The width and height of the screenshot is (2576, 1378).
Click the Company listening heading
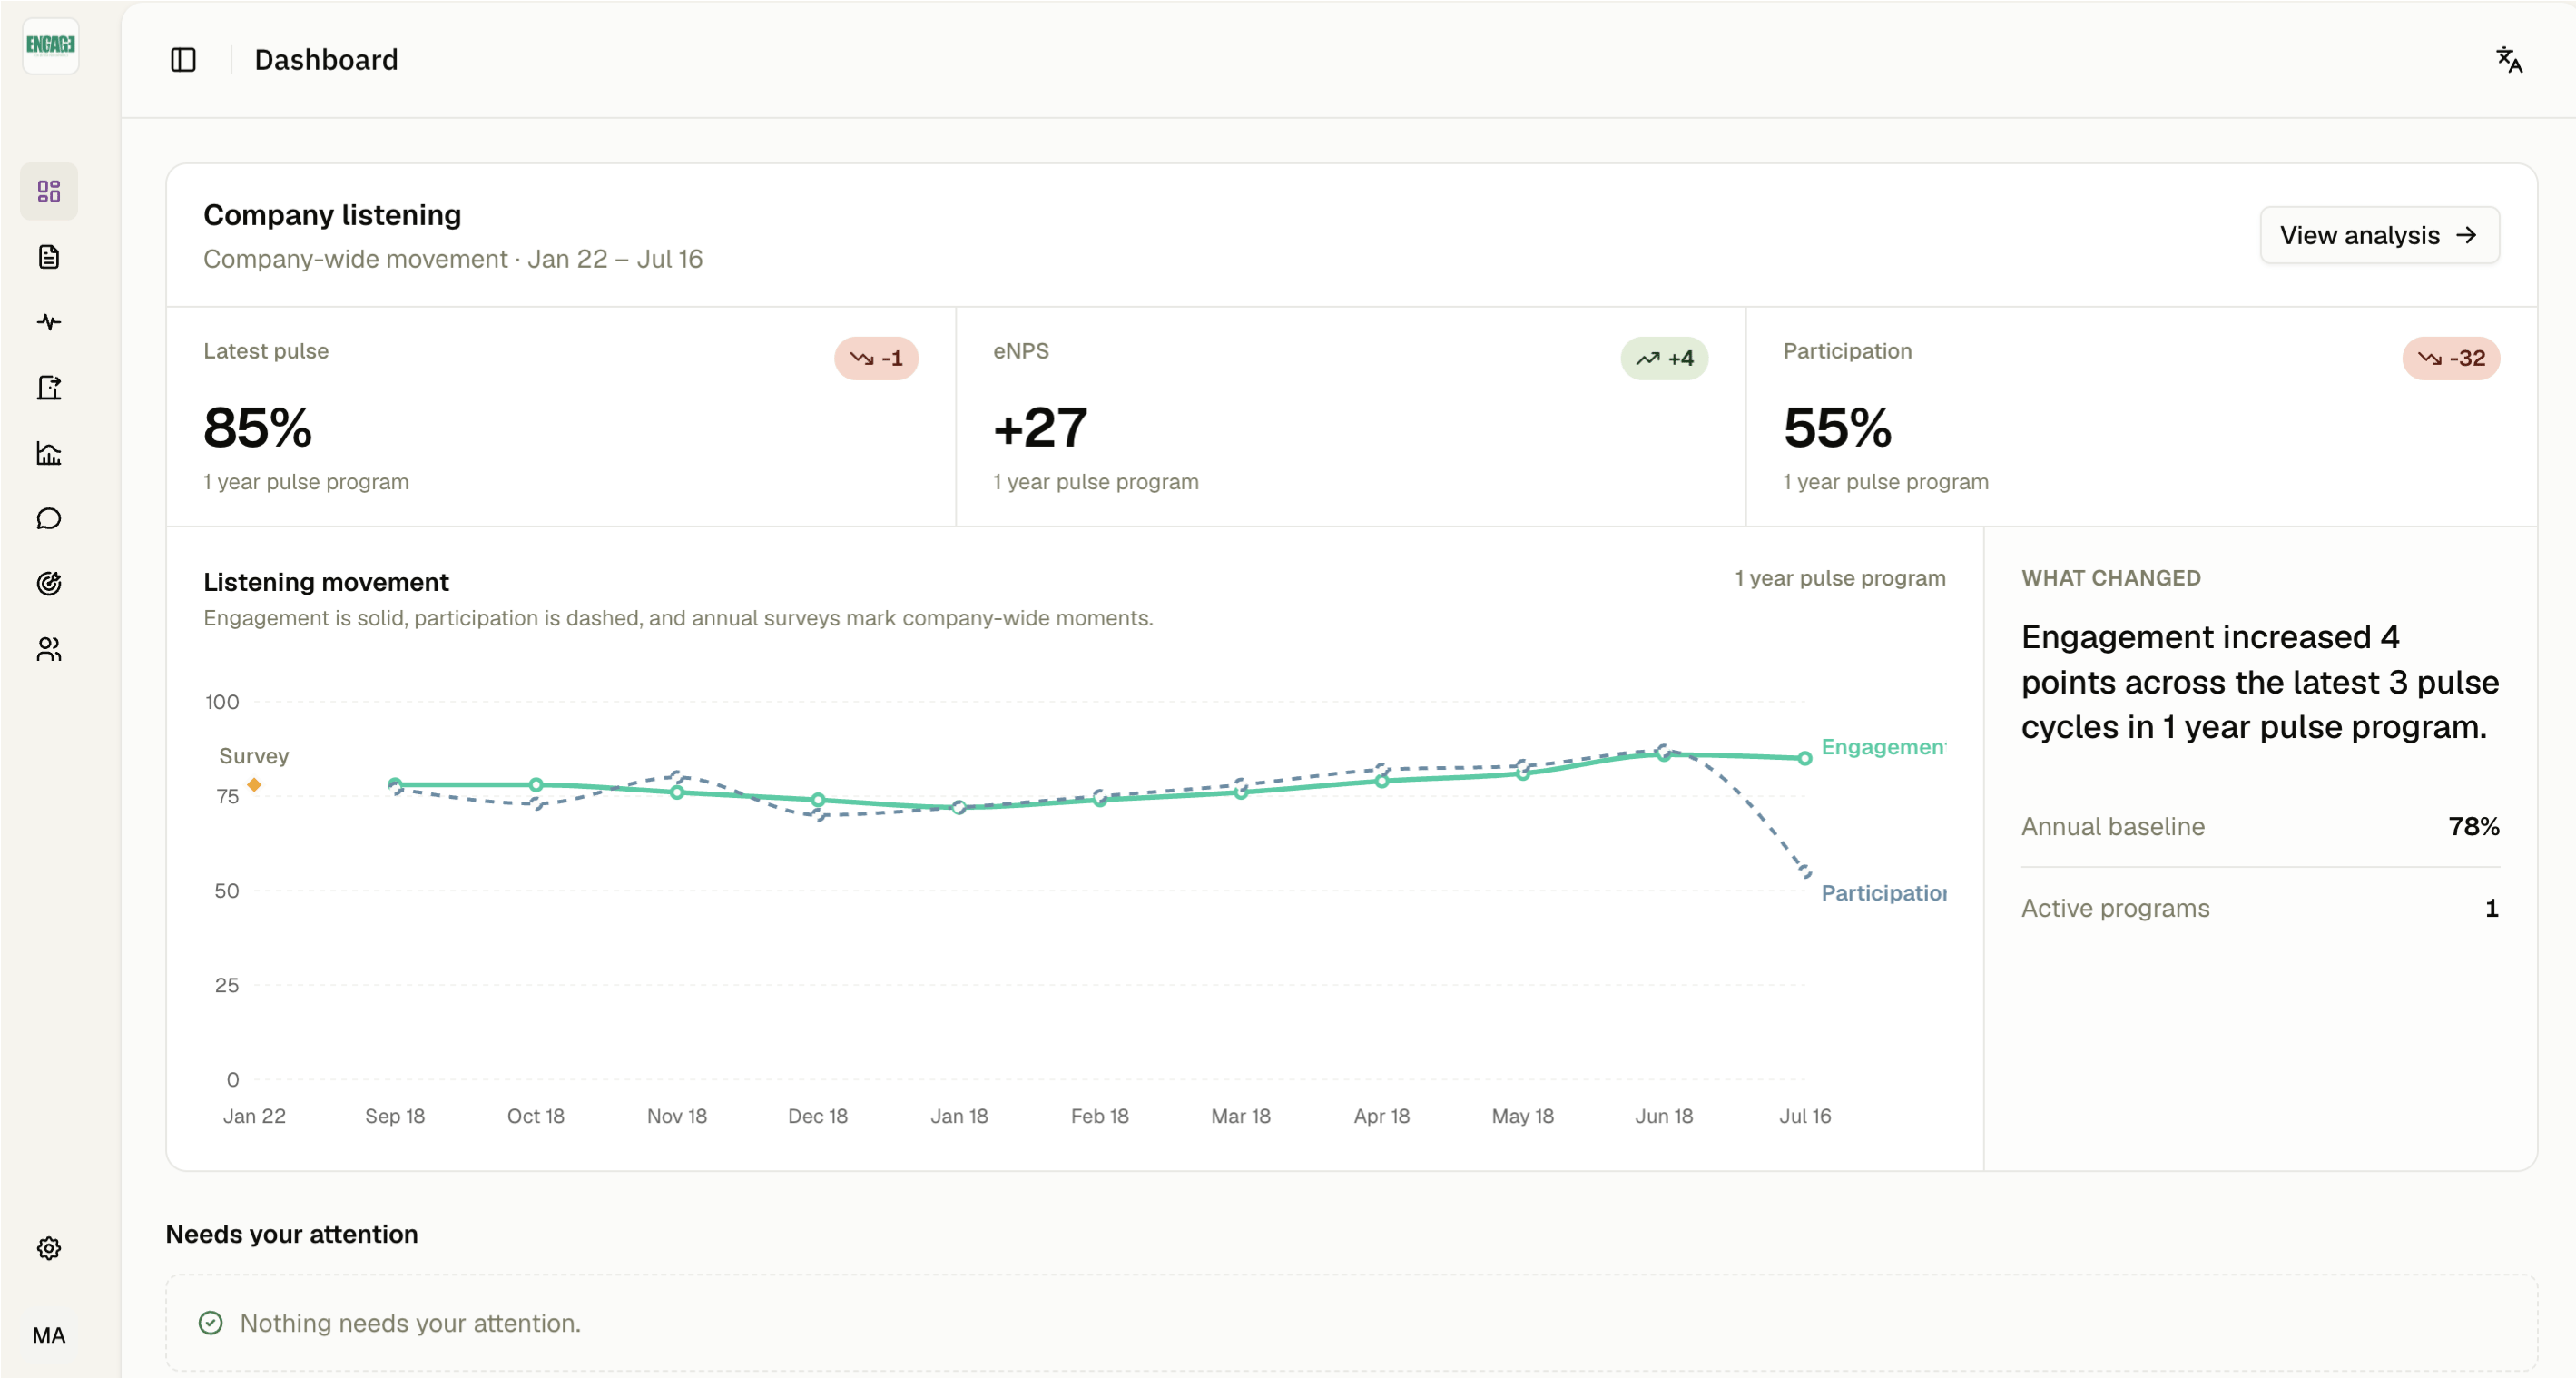pos(332,215)
